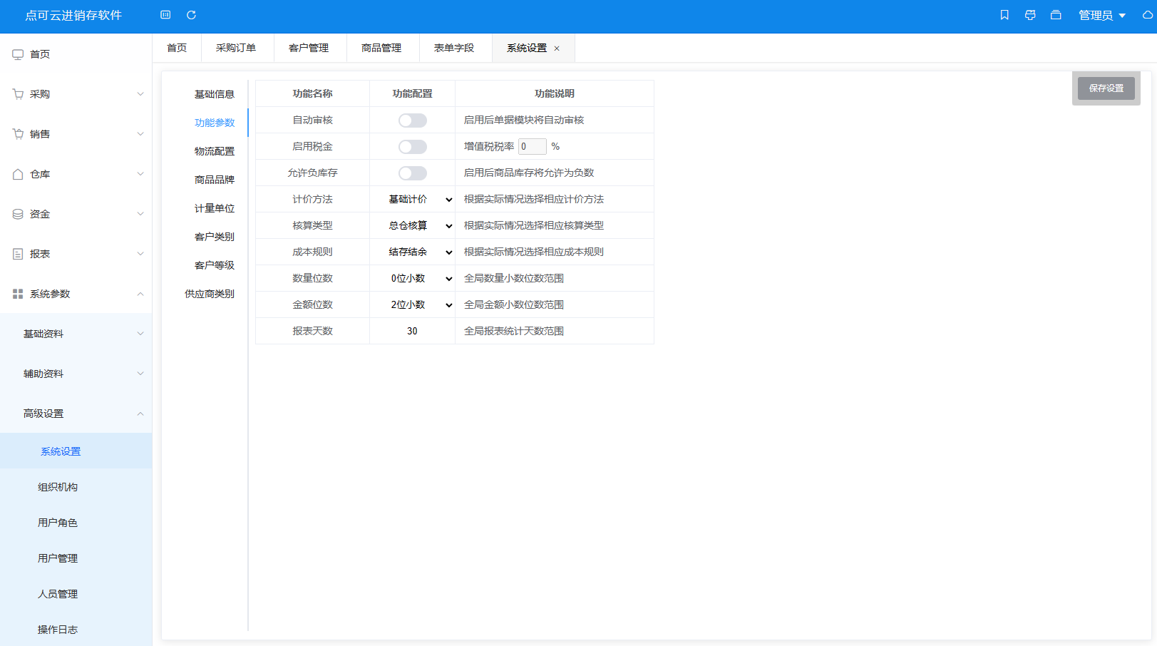The height and width of the screenshot is (646, 1157).
Task: Open bookmarks via the bookmark icon
Action: 1004,14
